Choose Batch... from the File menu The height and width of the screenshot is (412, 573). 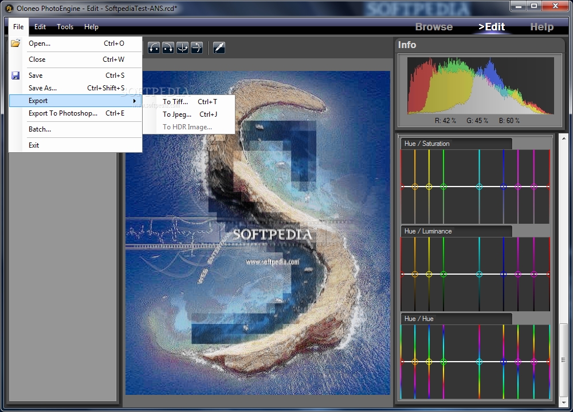(x=75, y=129)
